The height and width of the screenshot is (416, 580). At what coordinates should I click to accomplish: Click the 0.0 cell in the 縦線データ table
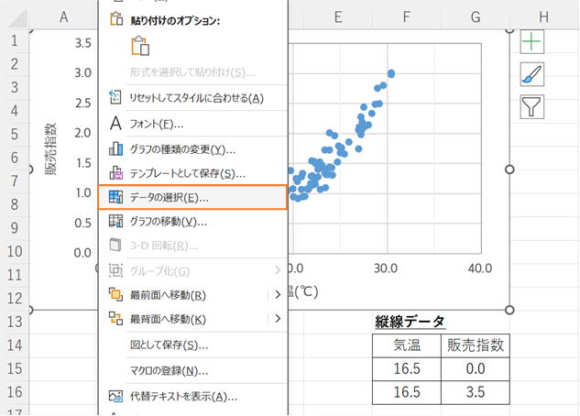pyautogui.click(x=476, y=369)
